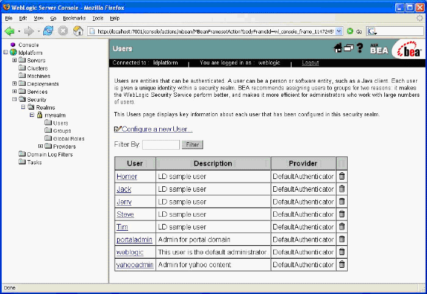Delete user Tim with trash icon
This screenshot has width=427, height=294.
(x=342, y=226)
